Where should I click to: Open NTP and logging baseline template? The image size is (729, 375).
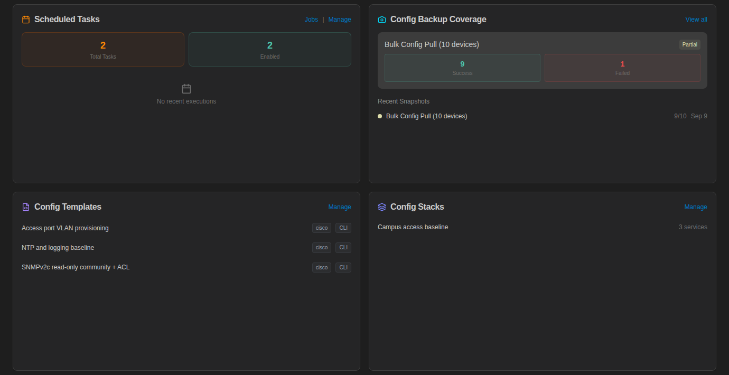[x=58, y=248]
